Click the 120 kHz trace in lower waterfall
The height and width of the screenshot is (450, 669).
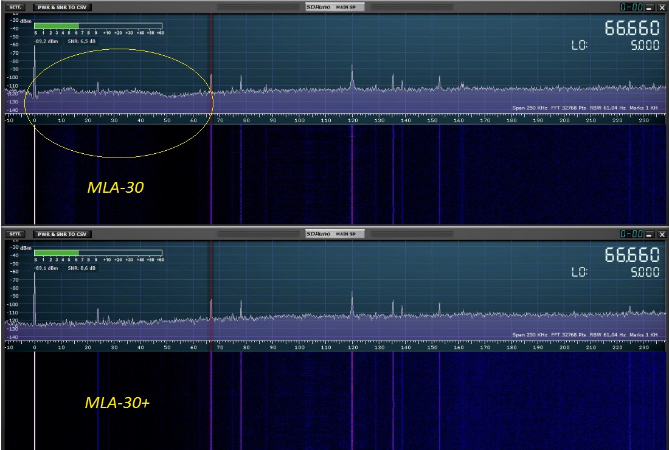coord(352,400)
